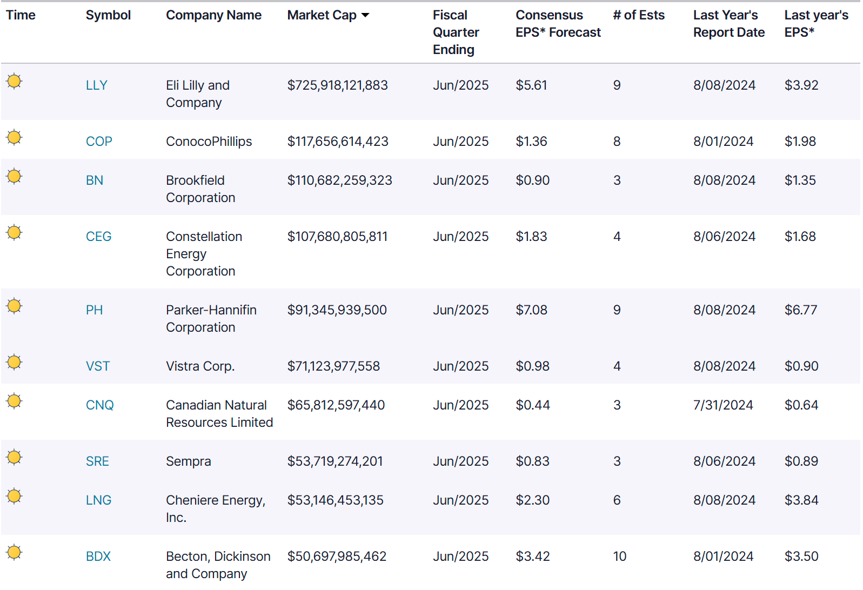This screenshot has height=590, width=863.
Task: Open the LNG ticker link
Action: pyautogui.click(x=98, y=500)
